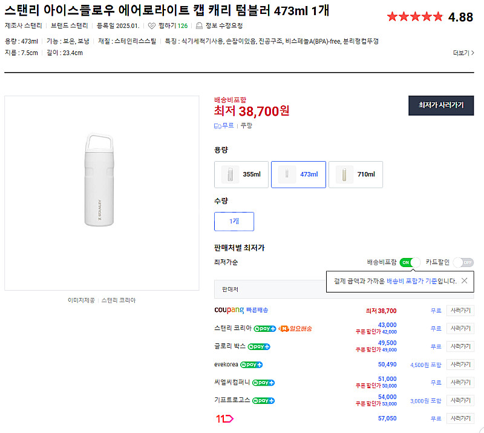This screenshot has height=433, width=484.
Task: Click the 제조사 스탠리 manufacturer label
Action: [x=24, y=25]
